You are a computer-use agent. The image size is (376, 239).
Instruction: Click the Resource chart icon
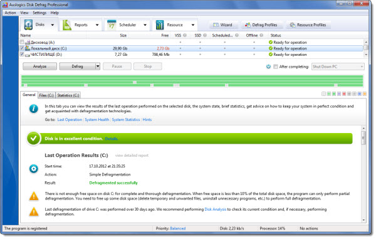(160, 24)
